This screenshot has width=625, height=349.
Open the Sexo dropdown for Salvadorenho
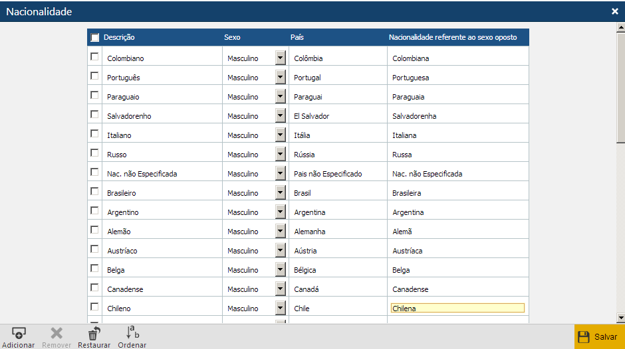tap(280, 115)
